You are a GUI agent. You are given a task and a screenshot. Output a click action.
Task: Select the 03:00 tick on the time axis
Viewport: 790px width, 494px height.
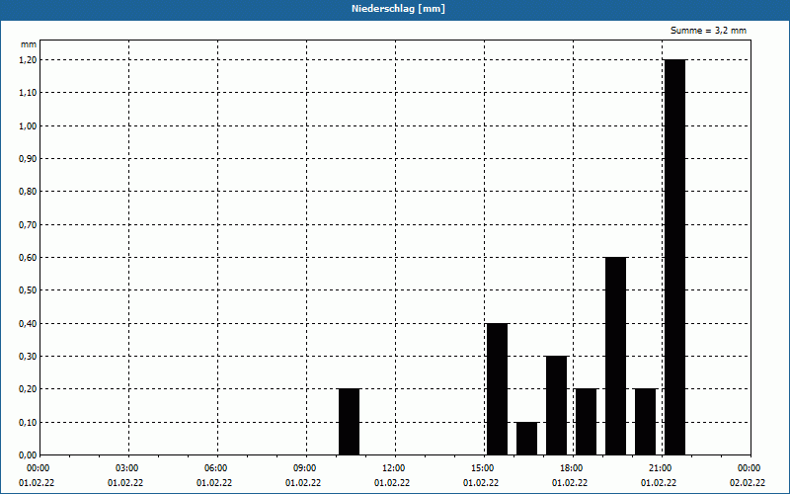pyautogui.click(x=127, y=467)
